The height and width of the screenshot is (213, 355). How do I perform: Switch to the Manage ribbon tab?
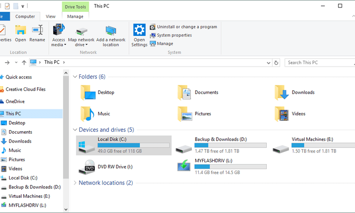(x=75, y=17)
